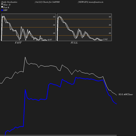Click the Slow D legend swatch
This screenshot has height=136, width=136.
pyautogui.click(x=2, y=4)
